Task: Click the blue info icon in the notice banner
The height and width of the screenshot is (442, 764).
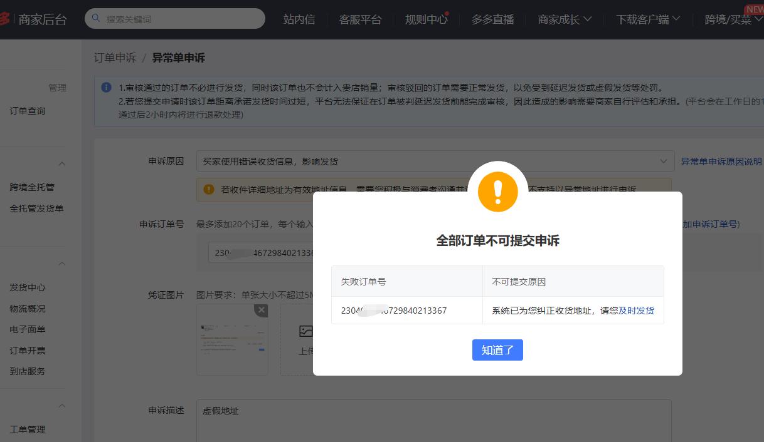Action: point(105,87)
